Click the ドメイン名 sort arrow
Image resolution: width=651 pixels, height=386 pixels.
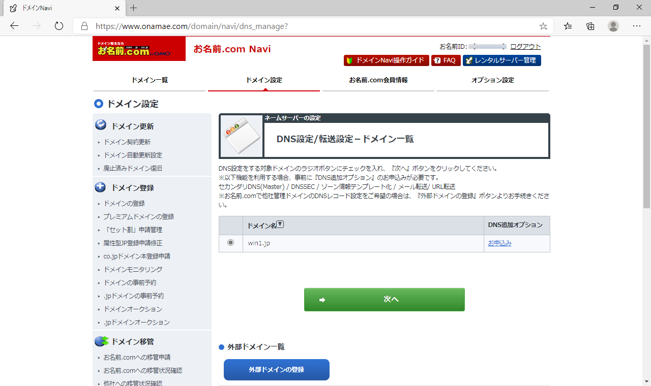[280, 224]
